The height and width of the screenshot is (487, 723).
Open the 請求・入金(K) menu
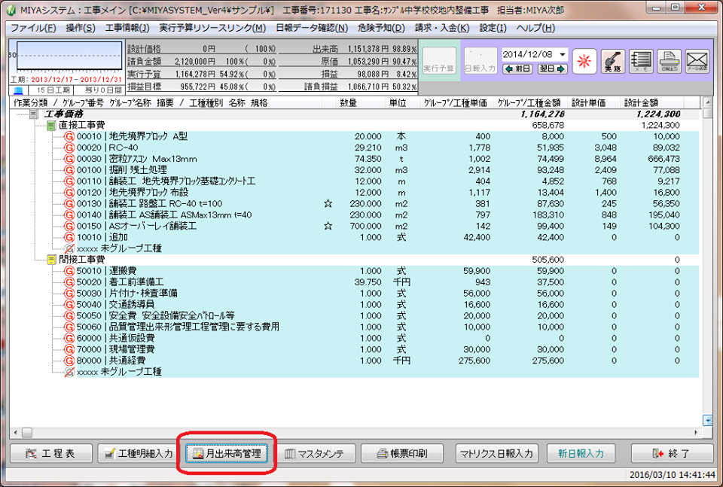[442, 28]
